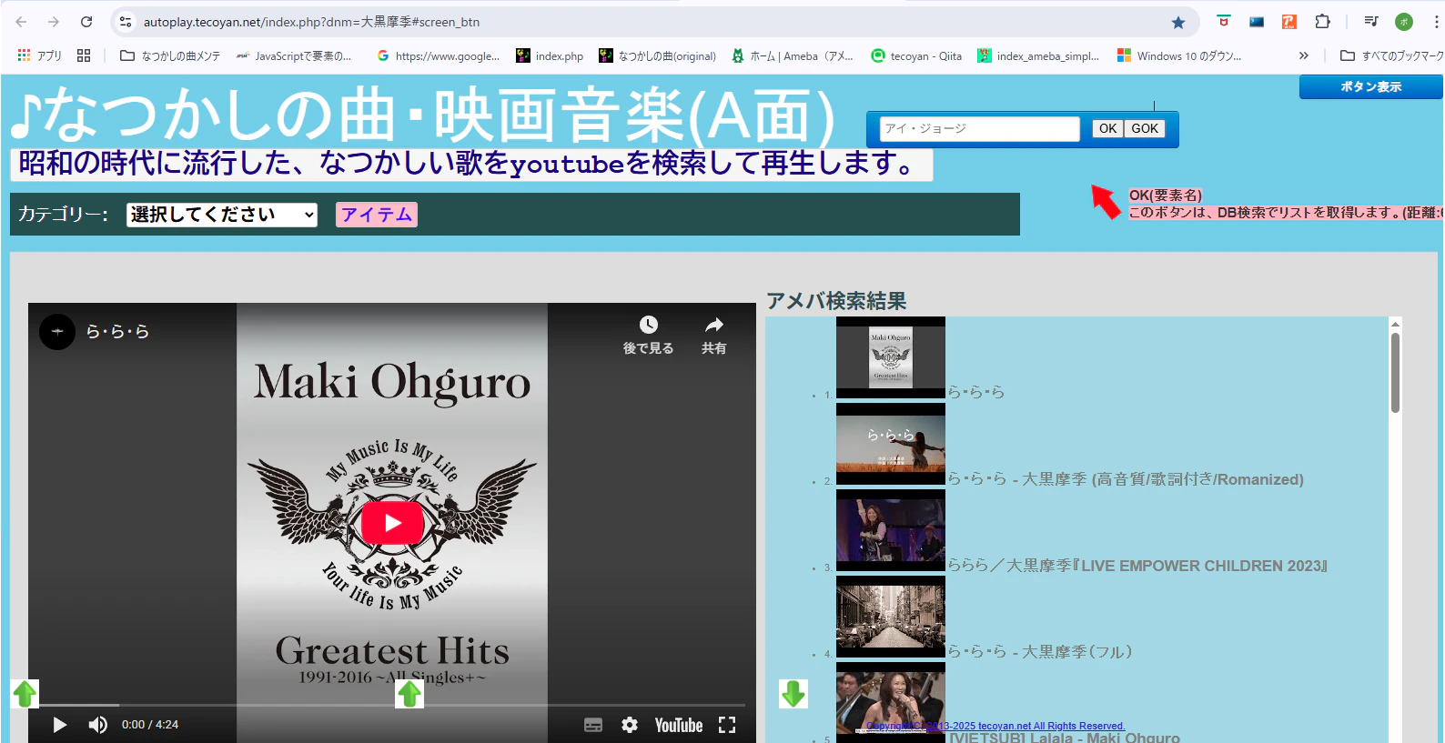Click the YouTube logo in player
The width and height of the screenshot is (1445, 743).
pos(679,725)
